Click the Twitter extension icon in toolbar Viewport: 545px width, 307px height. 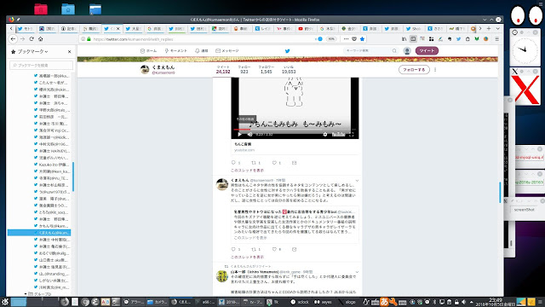458,39
